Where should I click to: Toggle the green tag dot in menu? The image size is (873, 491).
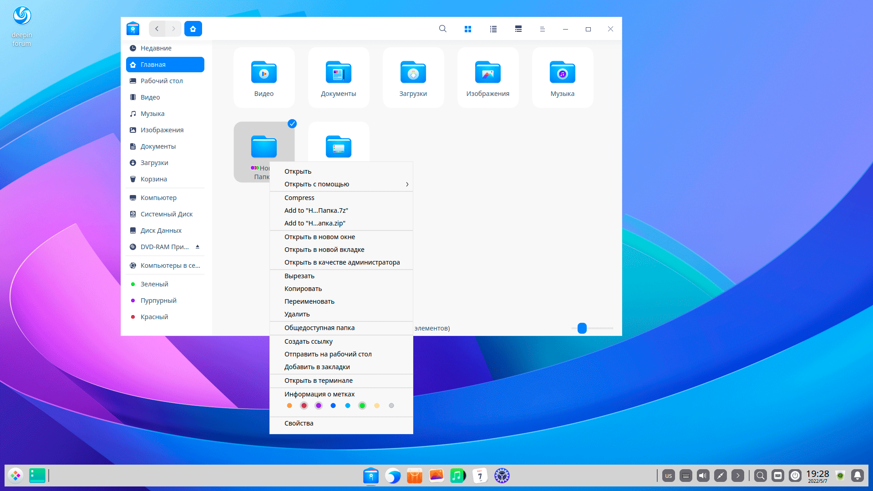362,406
